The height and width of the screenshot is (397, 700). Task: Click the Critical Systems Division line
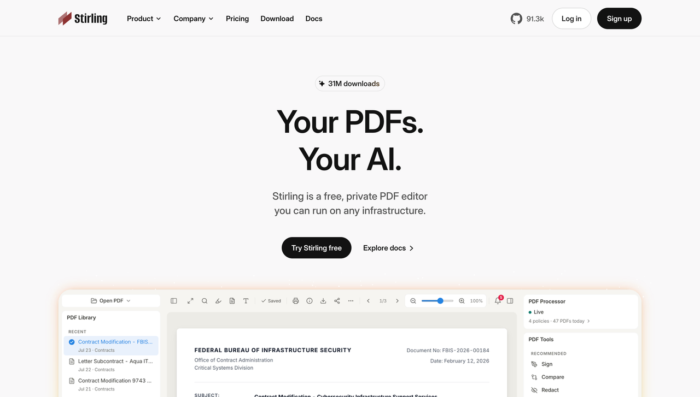click(224, 368)
